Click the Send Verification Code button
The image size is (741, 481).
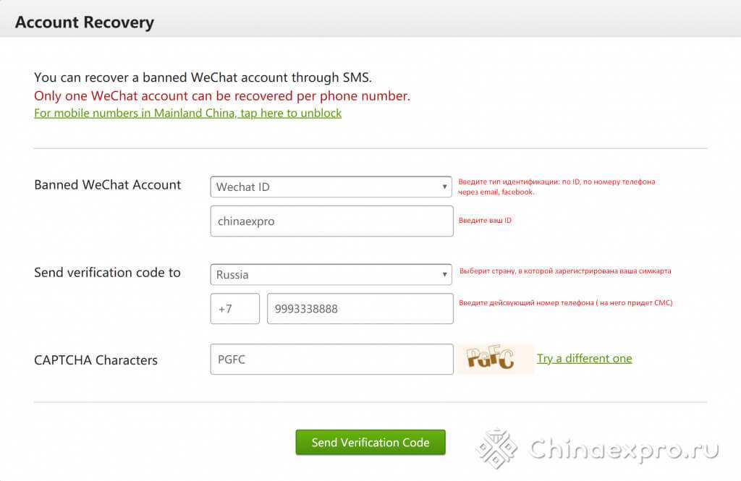(x=370, y=443)
